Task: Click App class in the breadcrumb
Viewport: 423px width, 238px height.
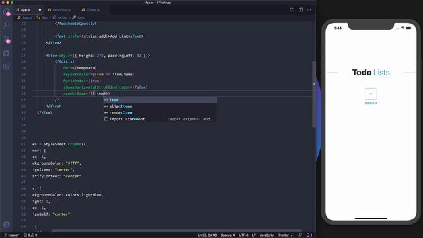Action: click(45, 17)
